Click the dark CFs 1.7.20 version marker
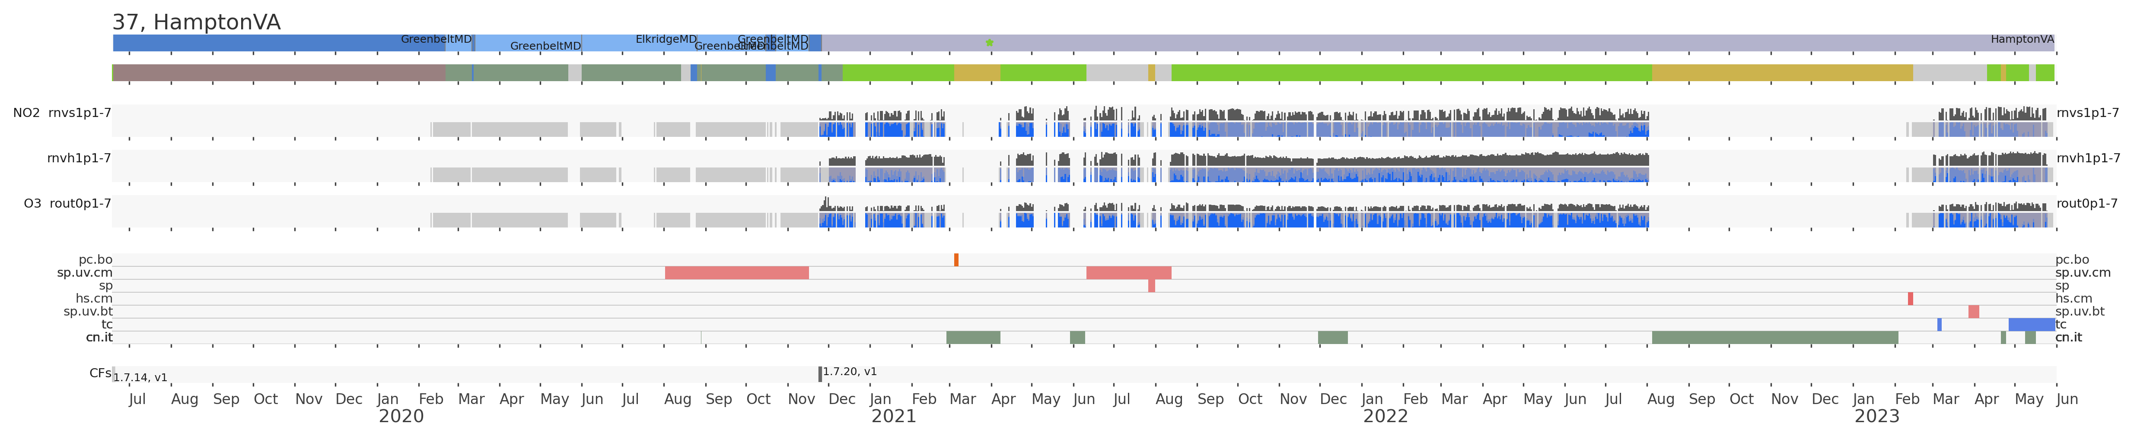 tap(820, 375)
